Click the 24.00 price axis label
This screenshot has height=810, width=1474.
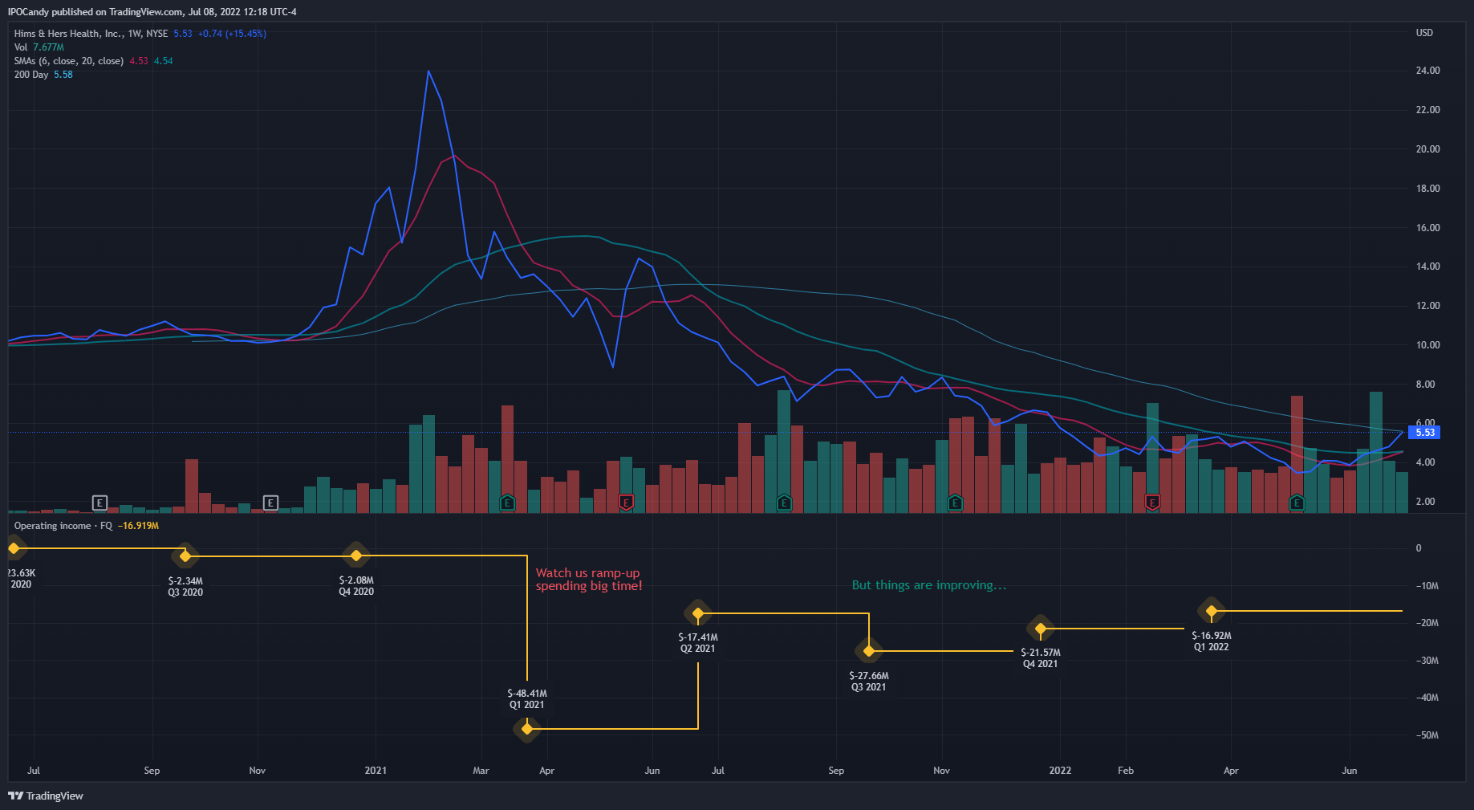click(x=1428, y=71)
